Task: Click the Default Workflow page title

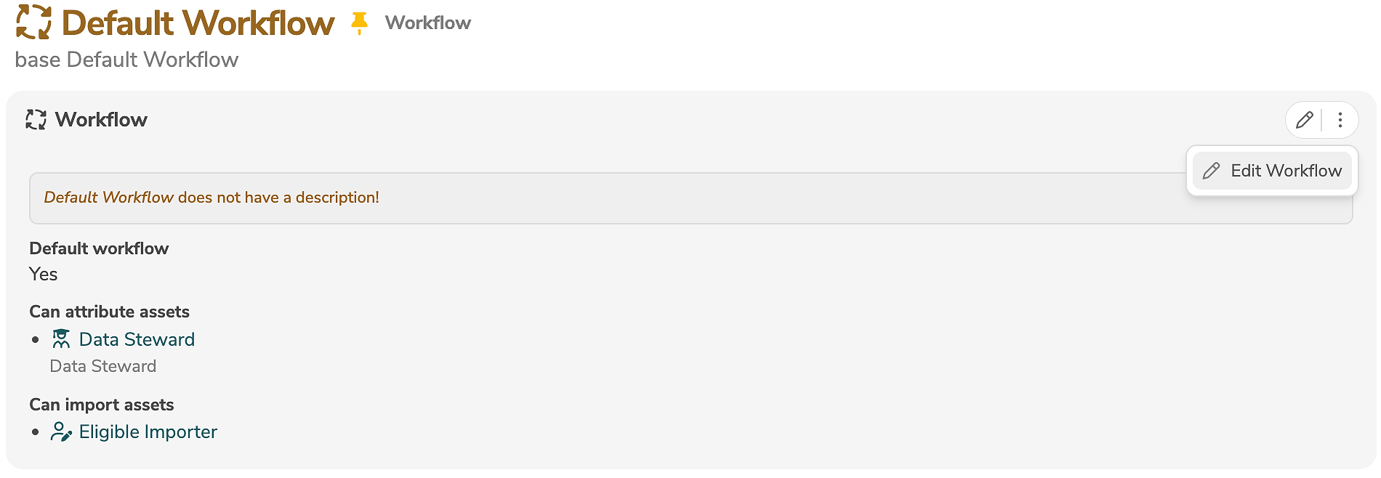Action: [198, 23]
